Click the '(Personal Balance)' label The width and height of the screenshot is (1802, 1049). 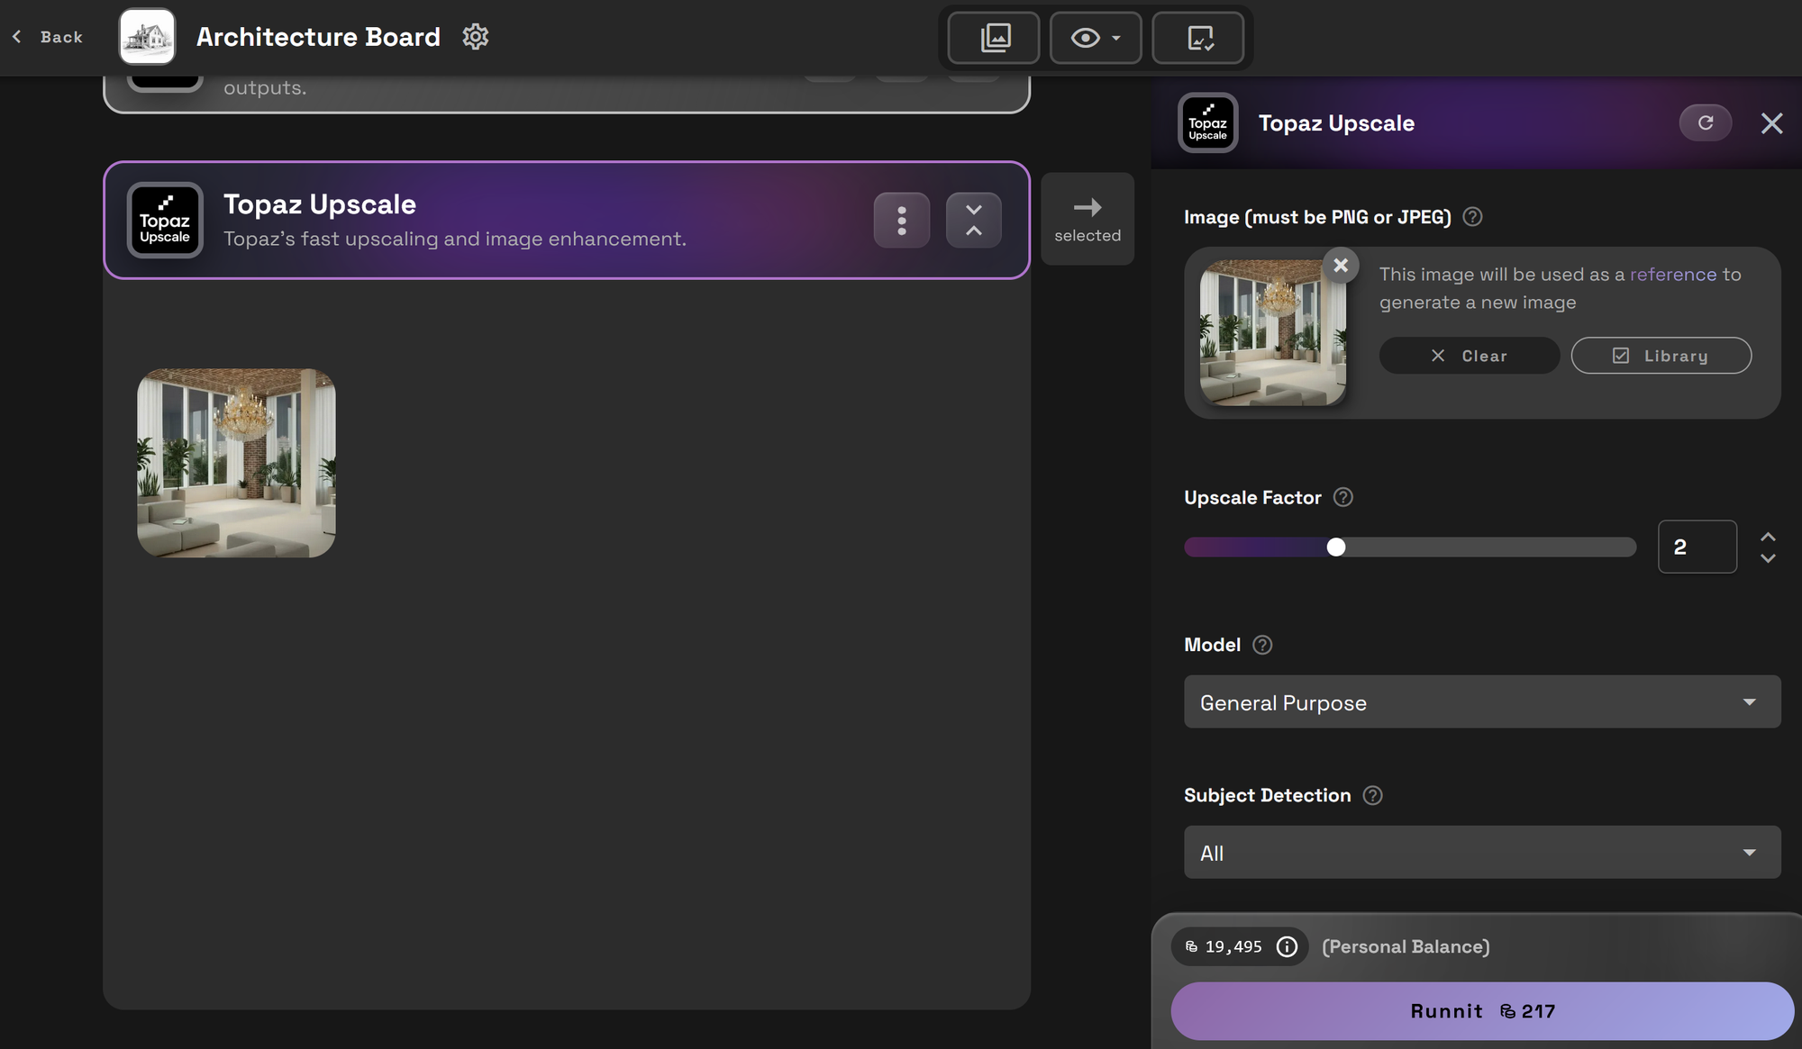click(x=1406, y=946)
